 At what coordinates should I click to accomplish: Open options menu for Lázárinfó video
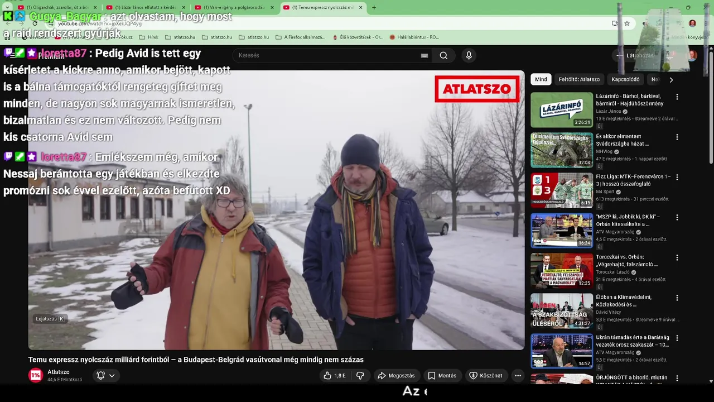click(x=677, y=97)
